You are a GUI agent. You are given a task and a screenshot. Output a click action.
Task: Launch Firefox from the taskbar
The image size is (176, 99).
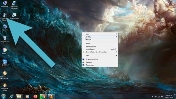point(35,97)
